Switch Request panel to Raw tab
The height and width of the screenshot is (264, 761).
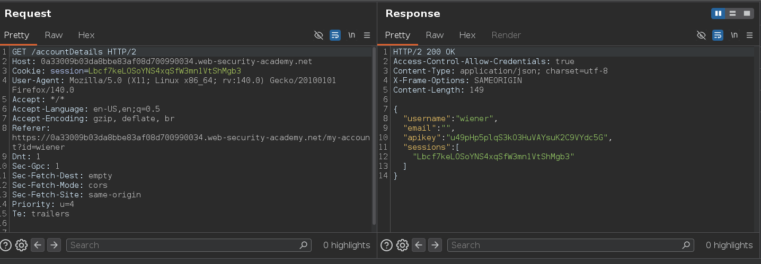[54, 35]
